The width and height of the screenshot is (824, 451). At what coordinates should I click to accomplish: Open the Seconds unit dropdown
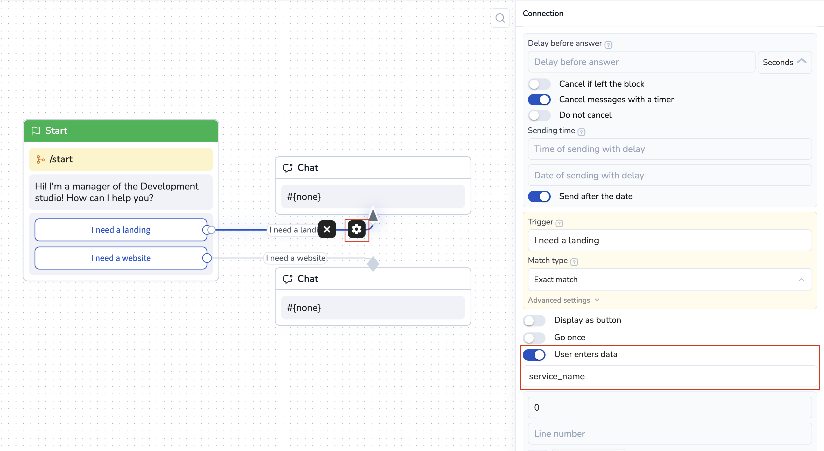784,62
